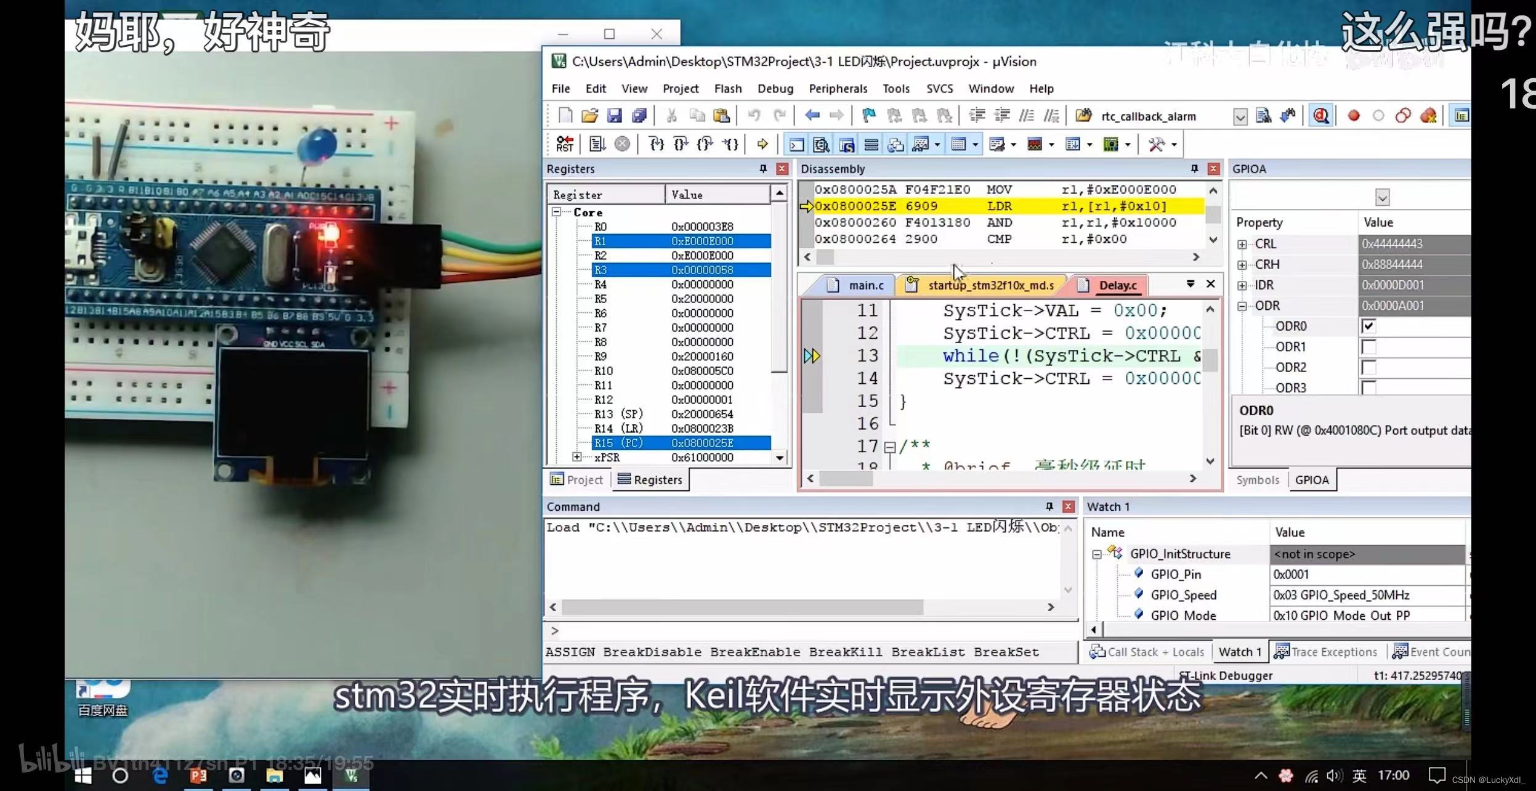Viewport: 1536px width, 791px height.
Task: Click Symbols tab in GPIOA panel
Action: pos(1259,479)
